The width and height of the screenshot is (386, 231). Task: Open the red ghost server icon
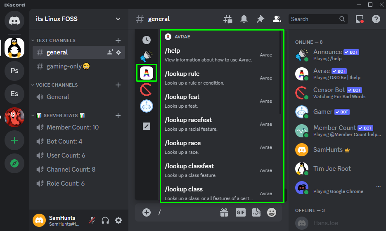(x=14, y=117)
